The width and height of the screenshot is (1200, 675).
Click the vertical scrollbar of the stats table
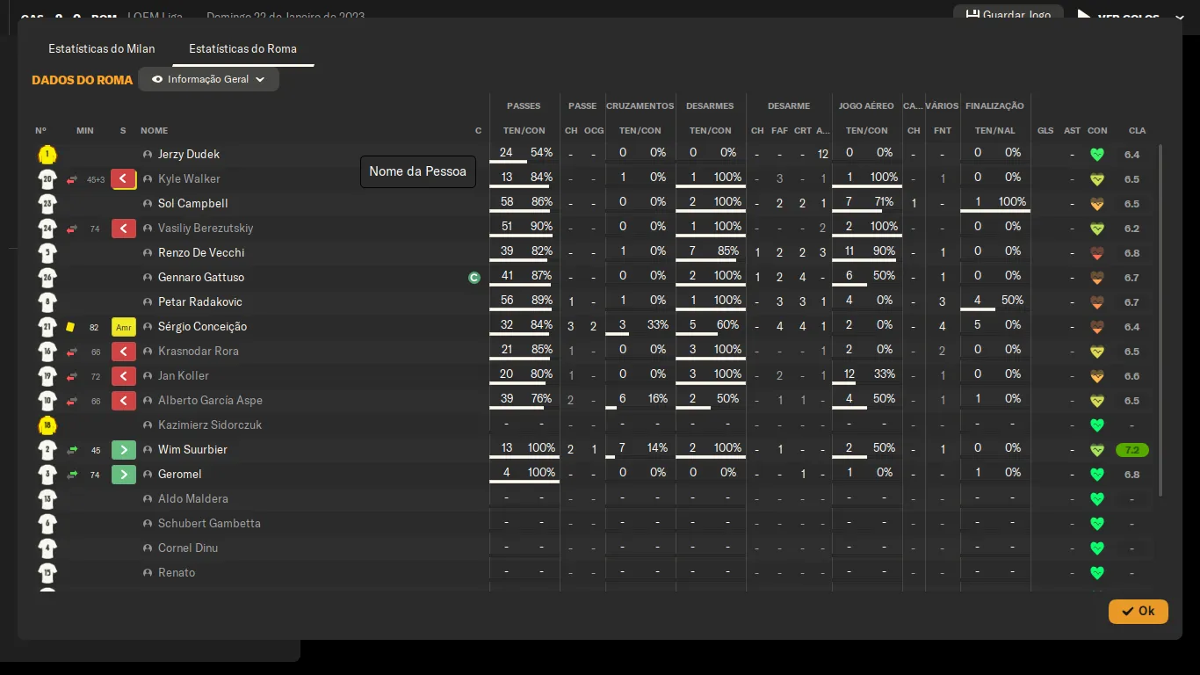[x=1160, y=316]
